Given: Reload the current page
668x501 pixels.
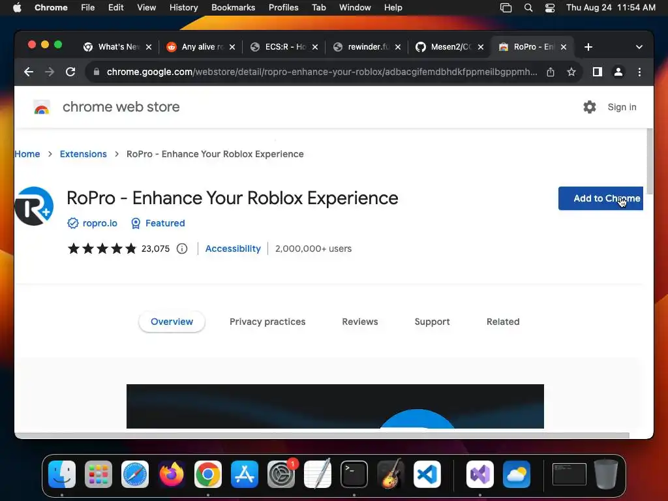Looking at the screenshot, I should tap(70, 72).
